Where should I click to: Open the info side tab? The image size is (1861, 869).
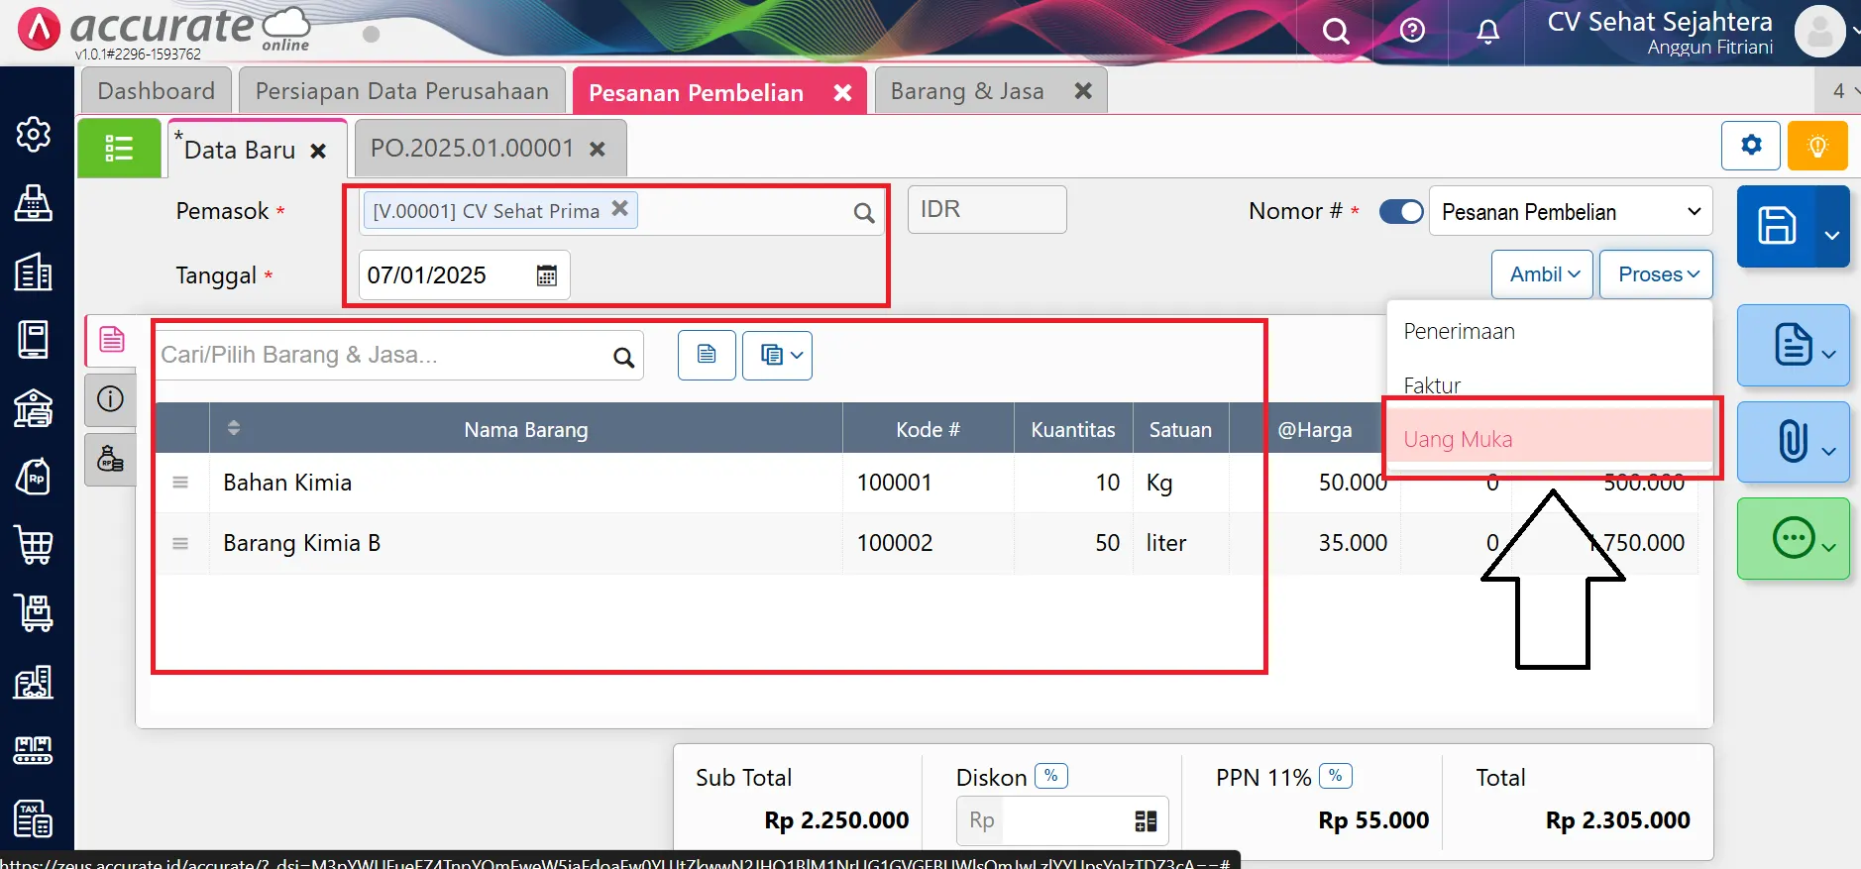click(111, 399)
